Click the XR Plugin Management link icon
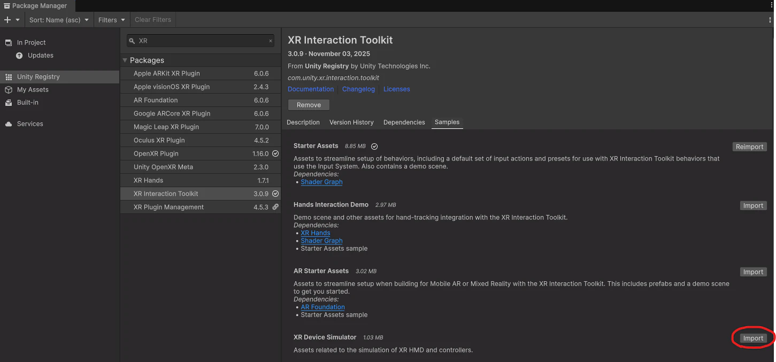 click(x=275, y=207)
